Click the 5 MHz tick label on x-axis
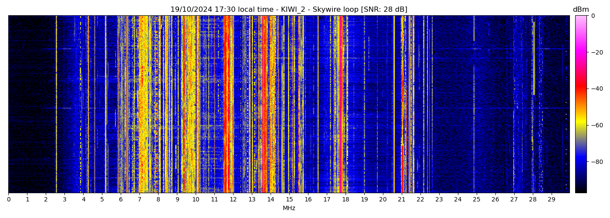Viewport: 610px width, 218px height. [x=102, y=200]
